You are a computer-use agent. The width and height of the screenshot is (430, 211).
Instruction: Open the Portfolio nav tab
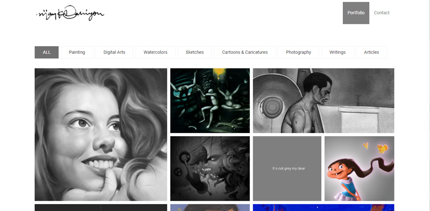[356, 13]
